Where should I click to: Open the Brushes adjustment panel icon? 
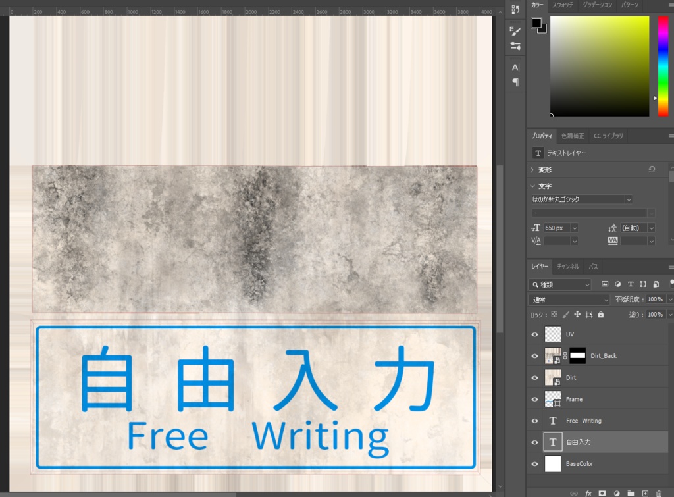pos(515,46)
